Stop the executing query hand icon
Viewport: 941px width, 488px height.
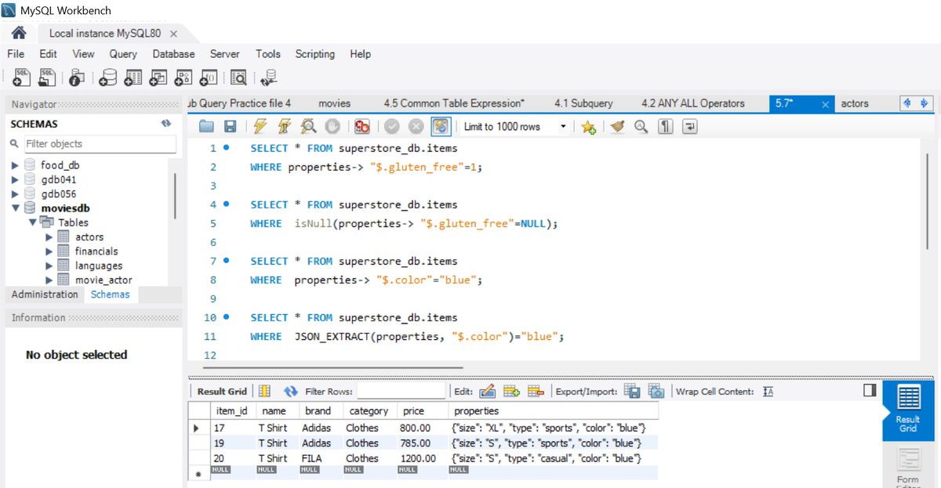pyautogui.click(x=332, y=126)
